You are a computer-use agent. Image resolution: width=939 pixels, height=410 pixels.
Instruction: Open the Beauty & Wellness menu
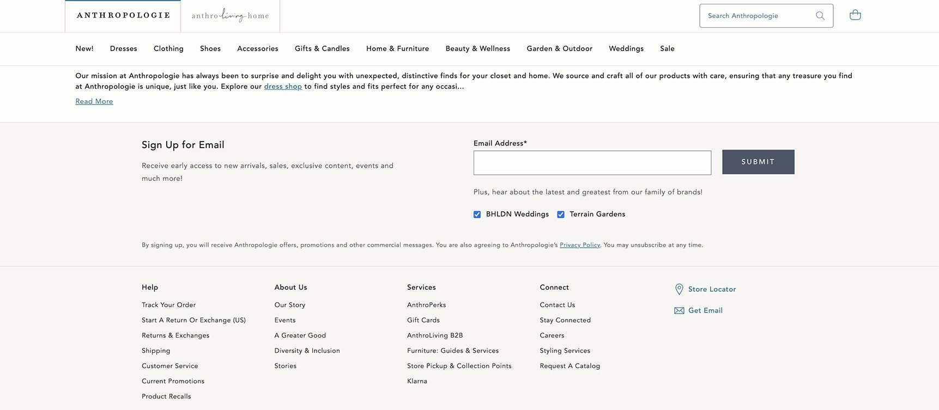[477, 48]
